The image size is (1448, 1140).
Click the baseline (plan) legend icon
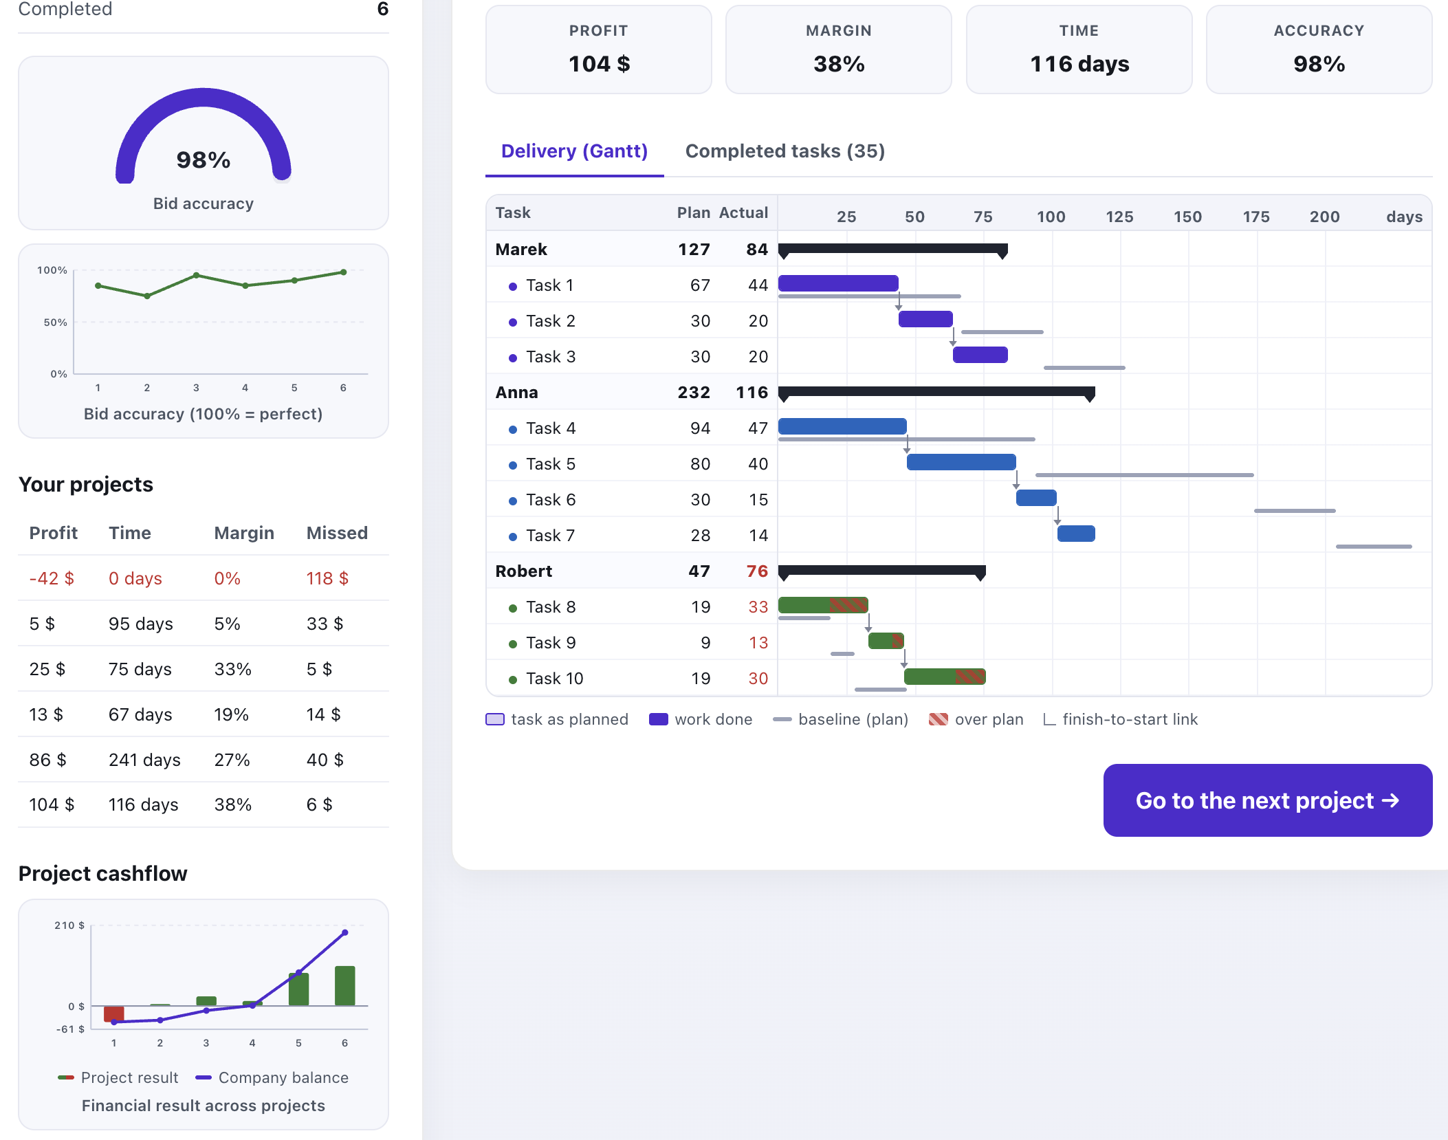pos(782,719)
